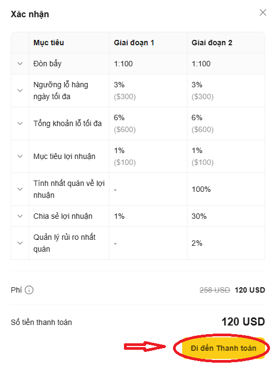Click the crossed-out 258 USD price

tap(214, 290)
